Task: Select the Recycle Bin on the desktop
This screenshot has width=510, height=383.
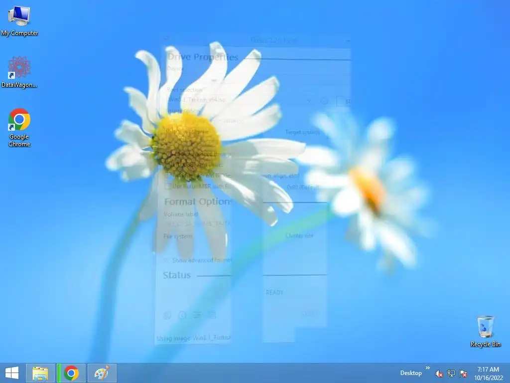Action: point(485,331)
